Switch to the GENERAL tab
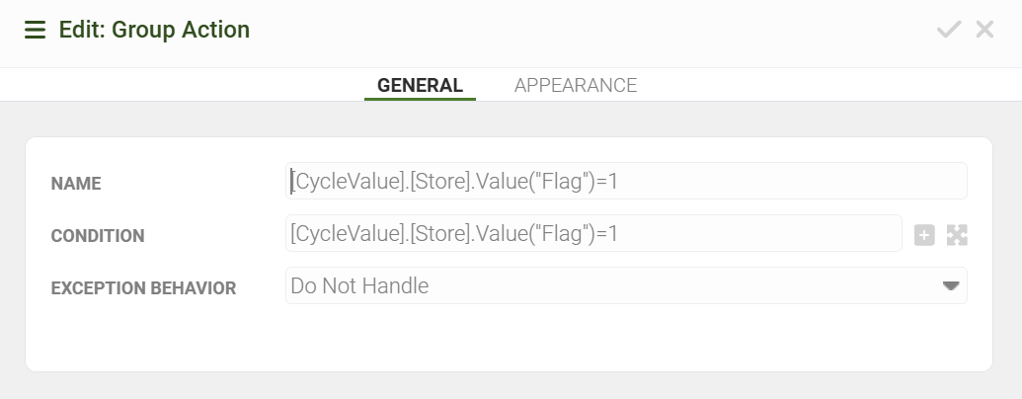This screenshot has width=1022, height=399. click(420, 85)
